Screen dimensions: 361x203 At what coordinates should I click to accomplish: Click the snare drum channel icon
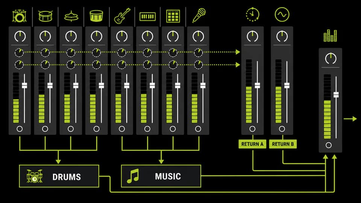(46, 16)
